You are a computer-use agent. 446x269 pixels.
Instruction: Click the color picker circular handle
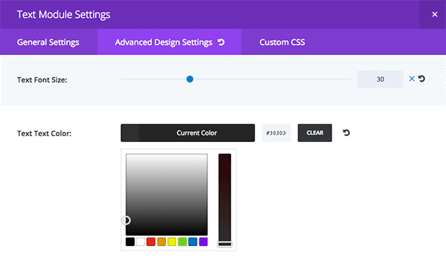pos(126,221)
